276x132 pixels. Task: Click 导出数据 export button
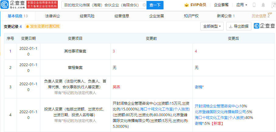click(x=239, y=26)
